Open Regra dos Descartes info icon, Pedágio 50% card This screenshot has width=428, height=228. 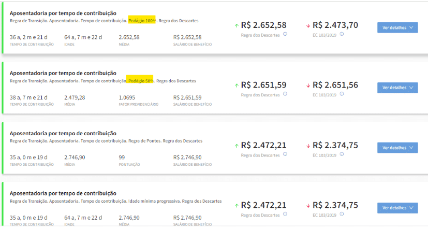click(x=285, y=94)
